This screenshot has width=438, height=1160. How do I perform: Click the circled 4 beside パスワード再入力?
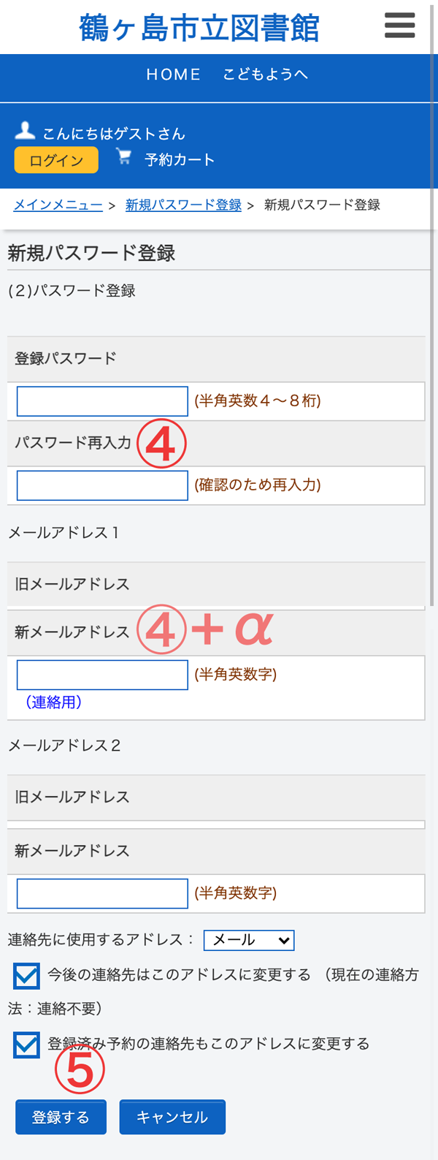point(162,443)
